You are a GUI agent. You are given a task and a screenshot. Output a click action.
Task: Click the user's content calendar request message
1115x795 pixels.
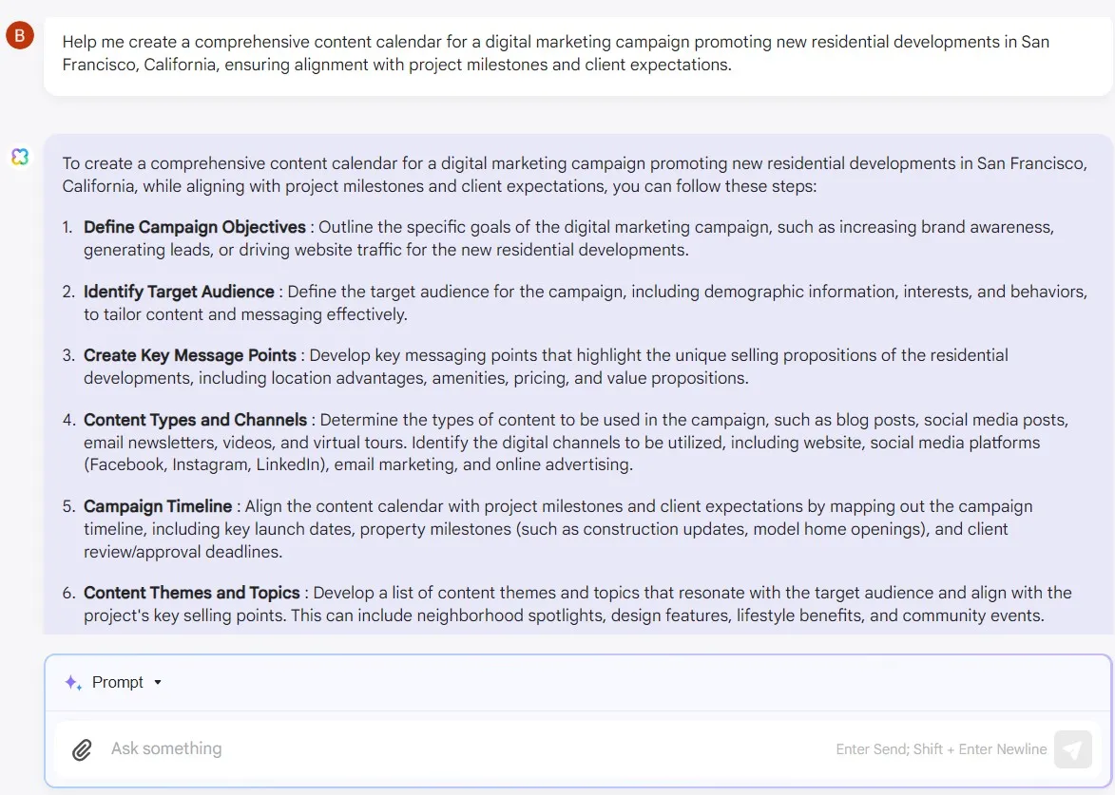pyautogui.click(x=556, y=53)
